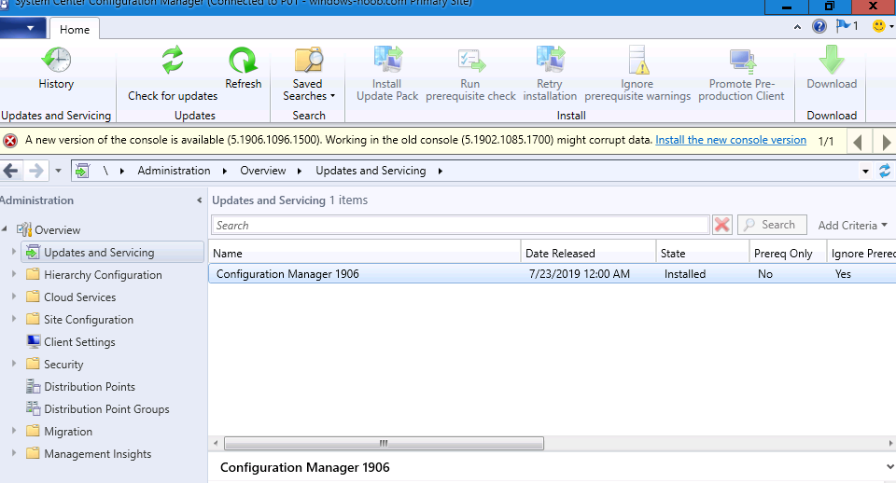Screen dimensions: 896x483
Task: Expand Hierarchy Configuration node
Action: pyautogui.click(x=14, y=274)
